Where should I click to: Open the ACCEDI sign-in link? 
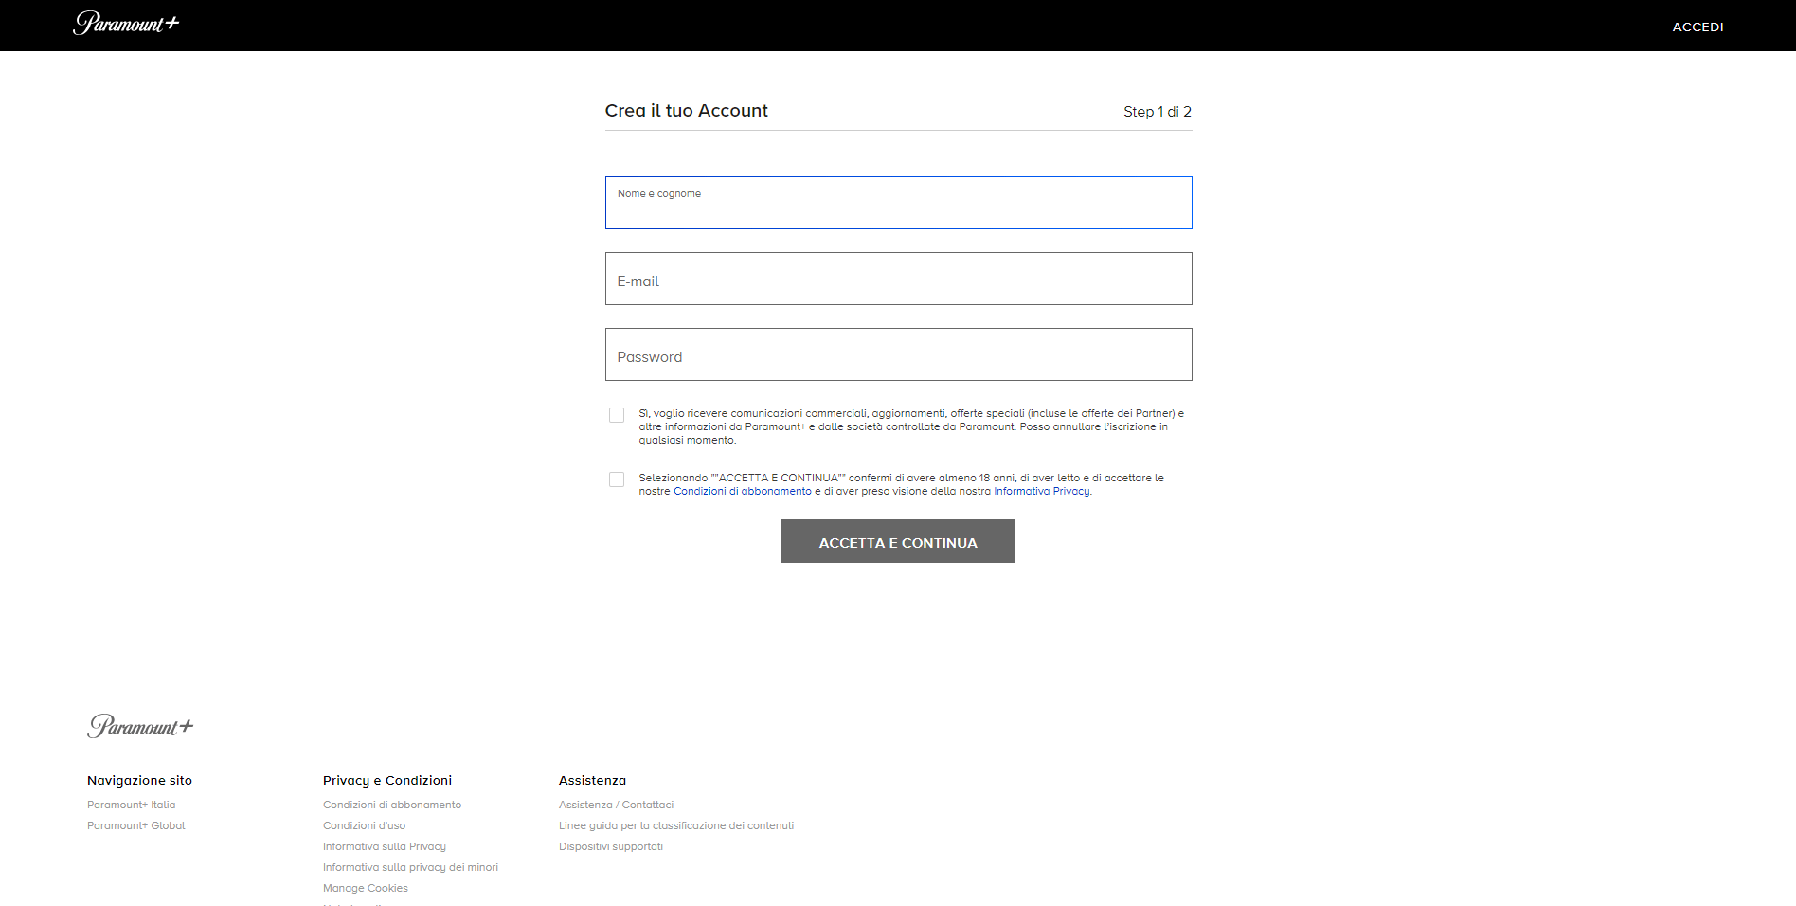point(1697,27)
